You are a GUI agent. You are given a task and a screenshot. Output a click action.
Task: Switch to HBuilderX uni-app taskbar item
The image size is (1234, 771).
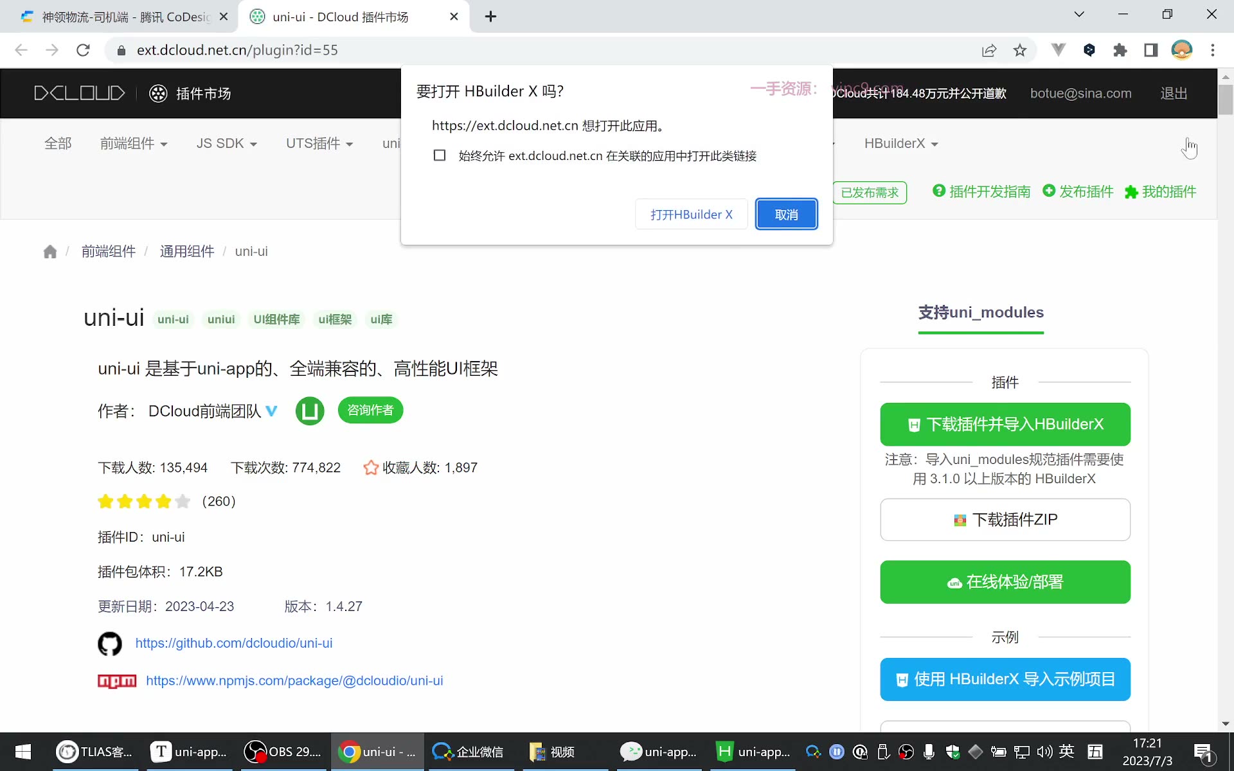(x=753, y=752)
